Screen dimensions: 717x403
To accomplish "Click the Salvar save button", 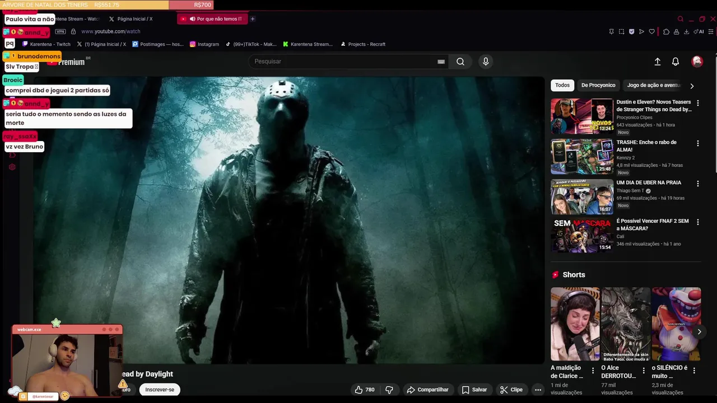I will 474,390.
